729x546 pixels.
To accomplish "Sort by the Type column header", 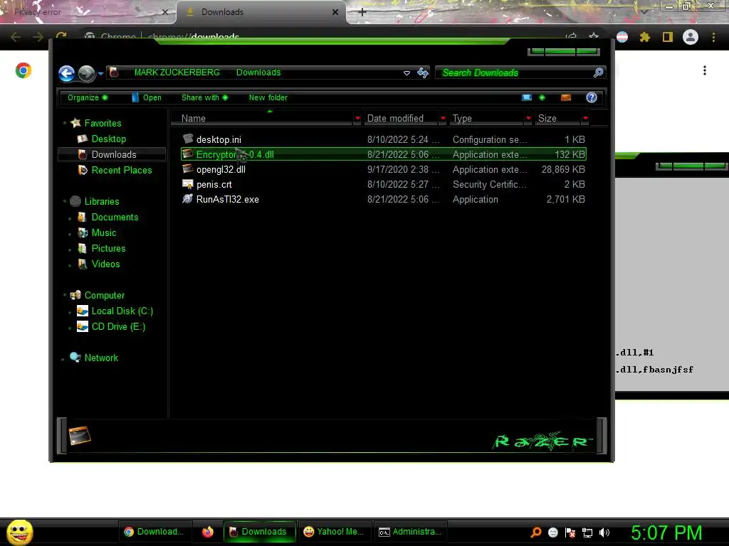I will [x=487, y=119].
